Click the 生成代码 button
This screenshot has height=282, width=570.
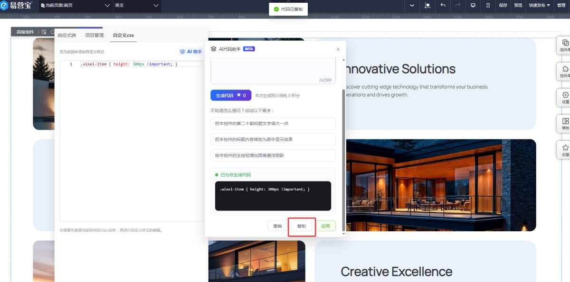pos(231,95)
